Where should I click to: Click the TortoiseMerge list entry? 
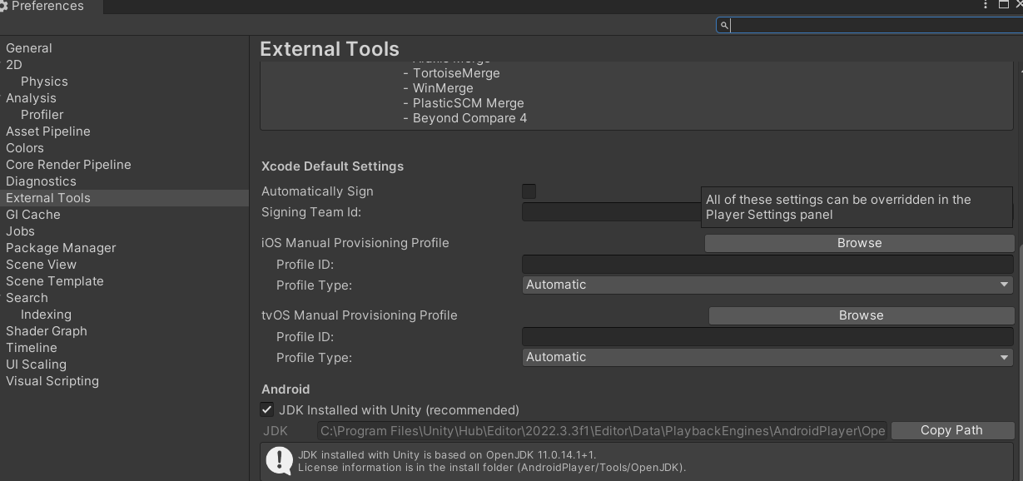click(x=456, y=73)
